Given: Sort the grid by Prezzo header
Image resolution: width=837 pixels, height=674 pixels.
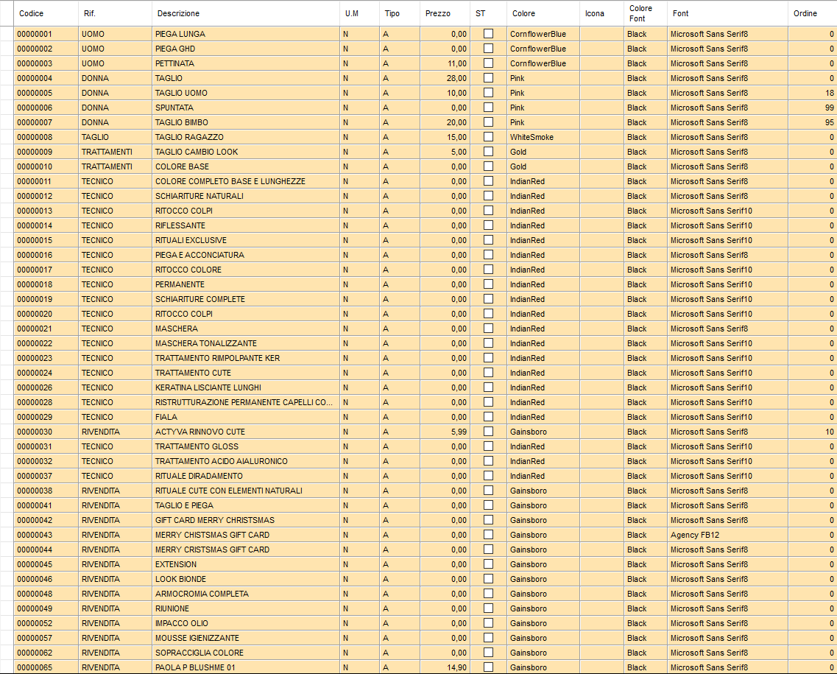Looking at the screenshot, I should 445,13.
